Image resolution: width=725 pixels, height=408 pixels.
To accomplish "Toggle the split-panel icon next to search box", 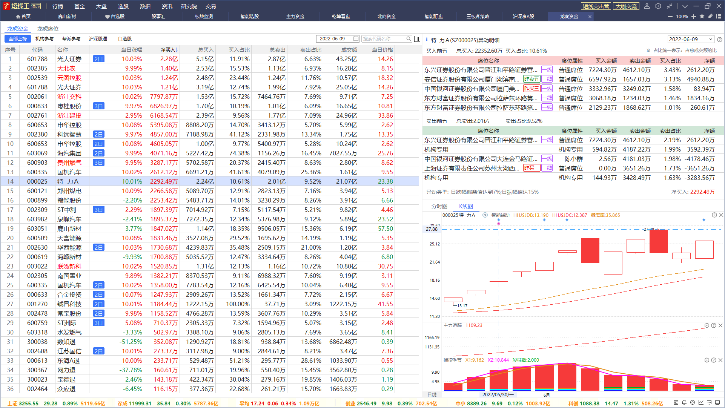I will [x=417, y=38].
